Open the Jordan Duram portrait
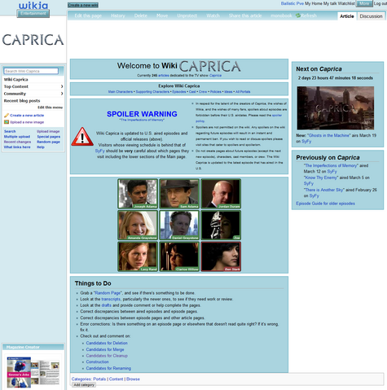 tap(221, 194)
